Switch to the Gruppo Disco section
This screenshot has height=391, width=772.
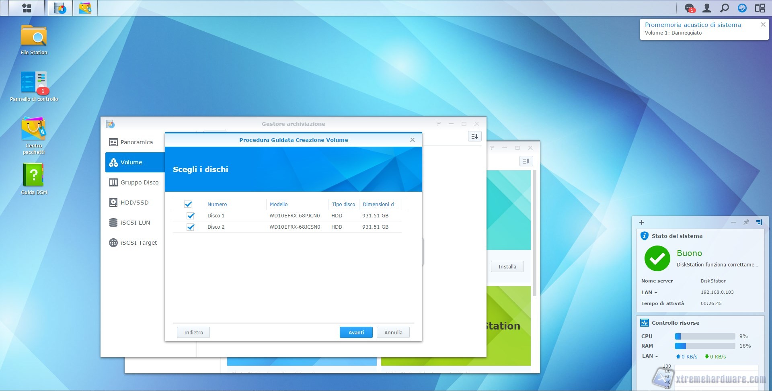coord(139,182)
